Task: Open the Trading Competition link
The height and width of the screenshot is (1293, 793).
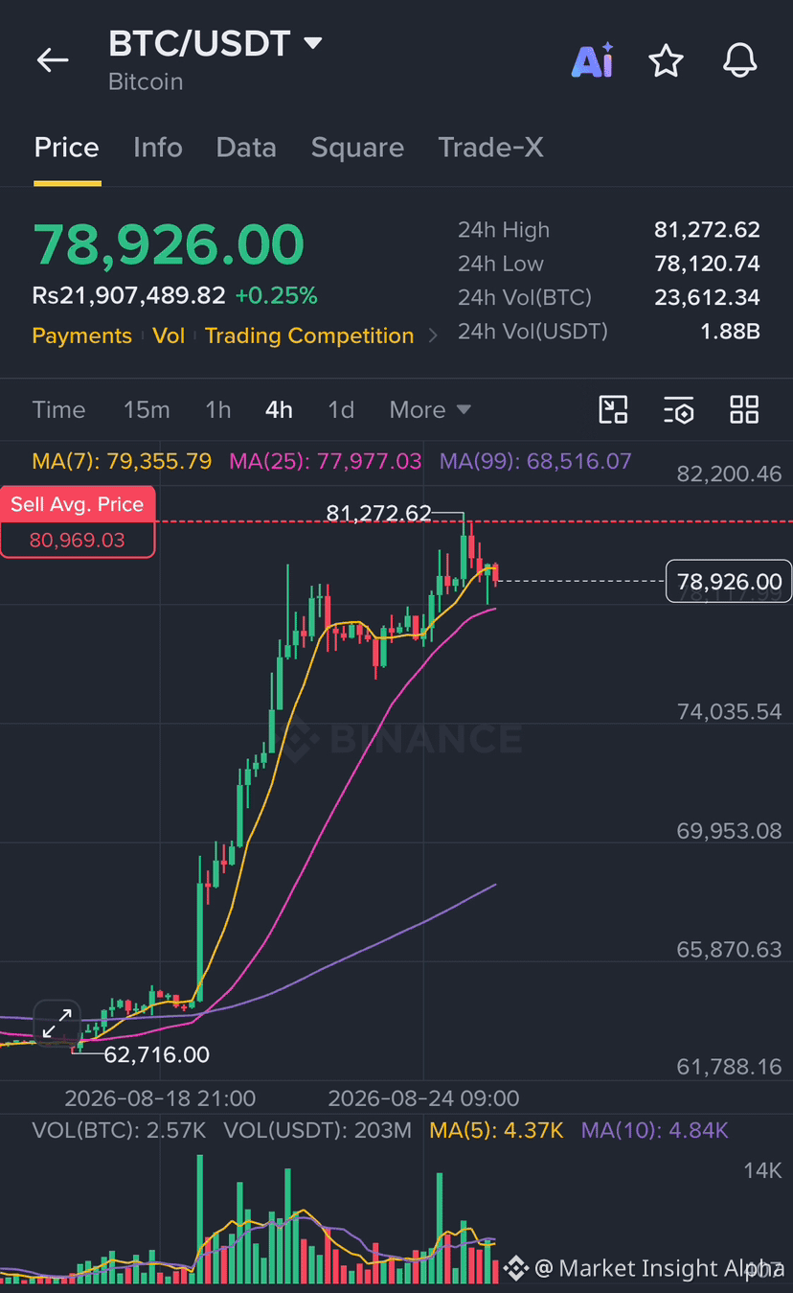Action: coord(309,335)
